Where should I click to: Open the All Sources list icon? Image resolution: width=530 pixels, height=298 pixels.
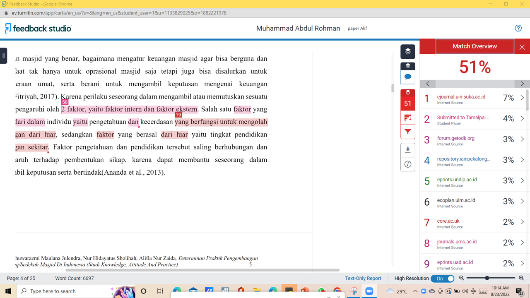tap(407, 118)
